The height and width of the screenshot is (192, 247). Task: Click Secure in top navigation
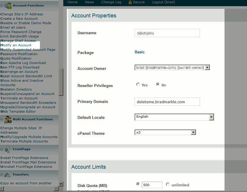(x=139, y=2)
